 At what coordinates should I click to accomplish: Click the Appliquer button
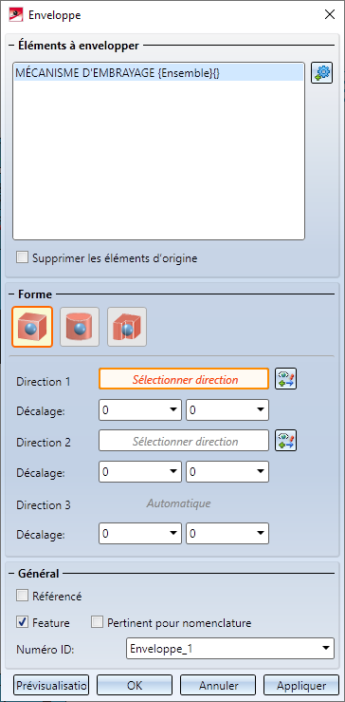(x=301, y=686)
